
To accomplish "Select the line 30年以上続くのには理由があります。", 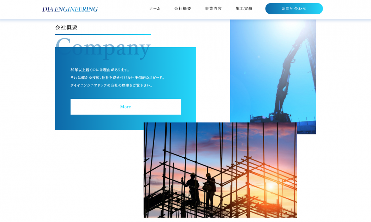I will 100,70.
